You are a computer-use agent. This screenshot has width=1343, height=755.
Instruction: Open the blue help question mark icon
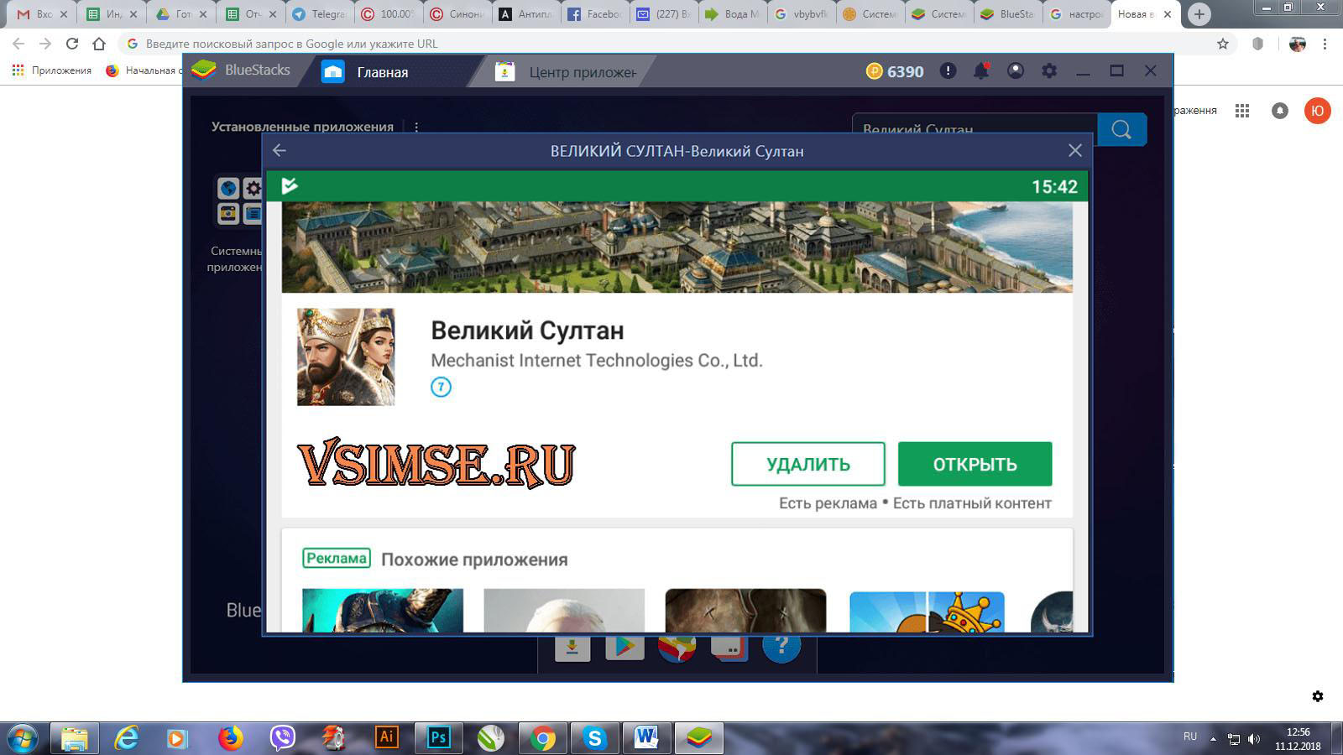pyautogui.click(x=781, y=646)
